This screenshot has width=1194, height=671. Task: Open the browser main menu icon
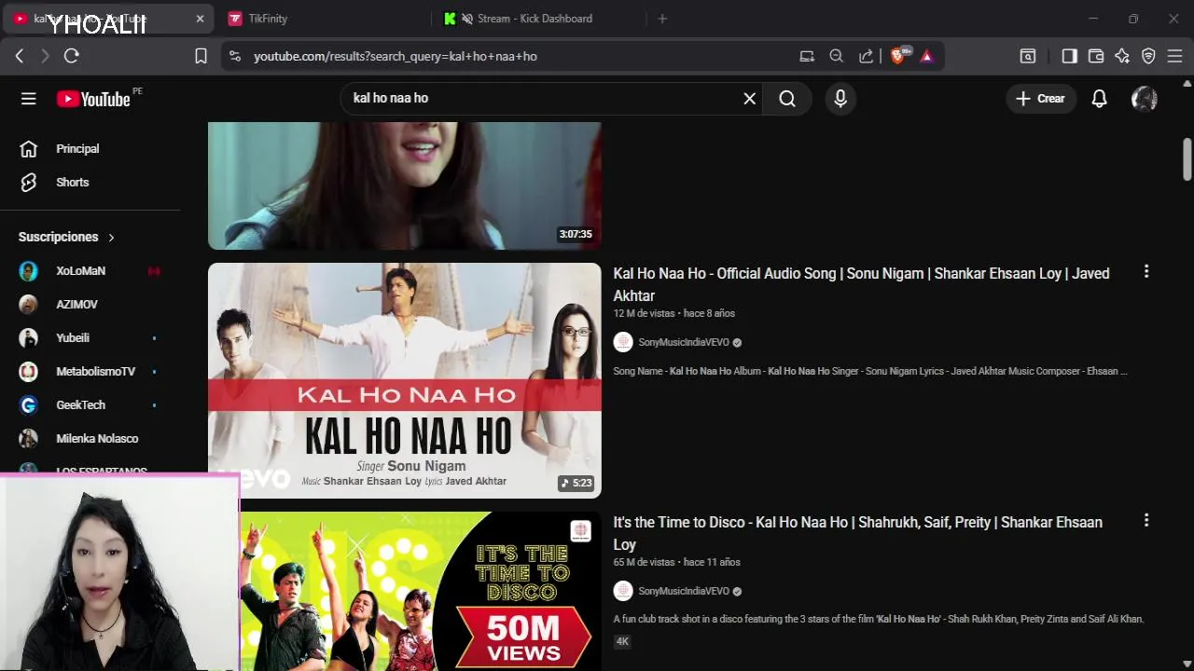click(1174, 57)
